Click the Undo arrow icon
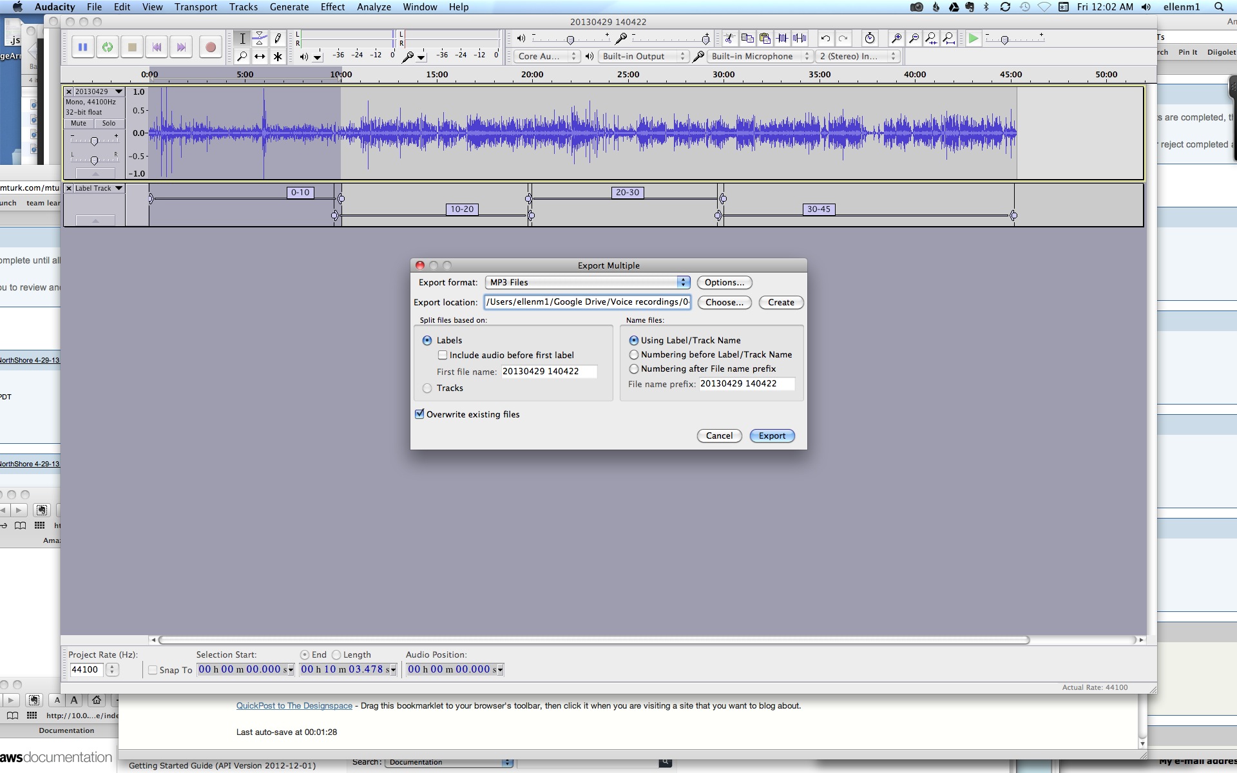 coord(825,38)
